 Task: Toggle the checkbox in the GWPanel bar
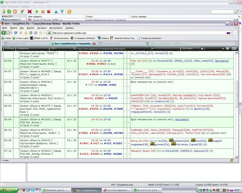[x=227, y=49]
